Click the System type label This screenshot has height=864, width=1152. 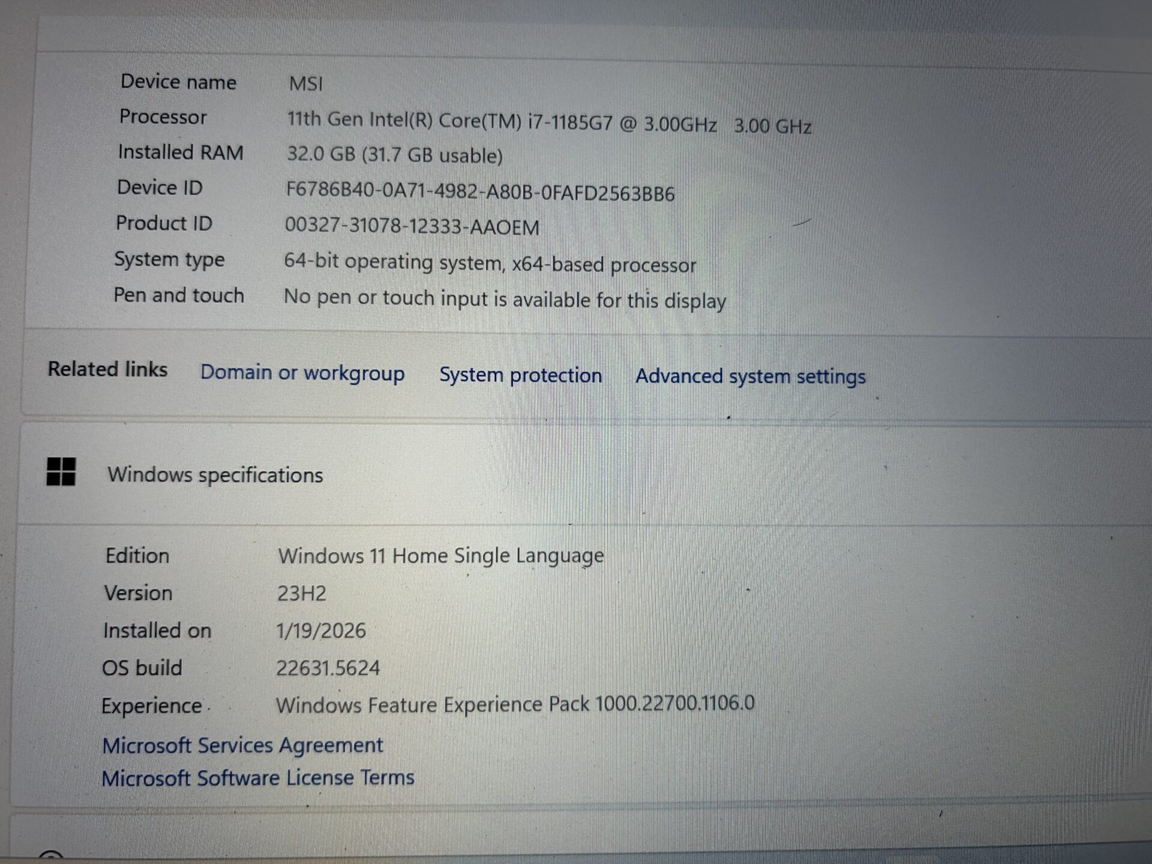(x=170, y=260)
